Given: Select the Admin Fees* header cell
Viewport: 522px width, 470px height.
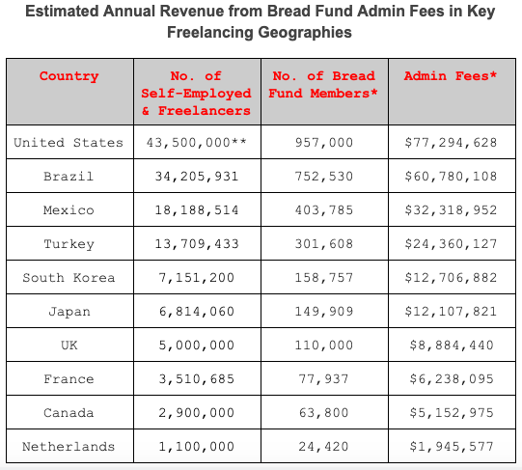Looking at the screenshot, I should pos(452,92).
